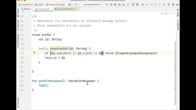Screen dimensions: 196x110
Task: Open Git history clock icon
Action: [x=160, y=5]
